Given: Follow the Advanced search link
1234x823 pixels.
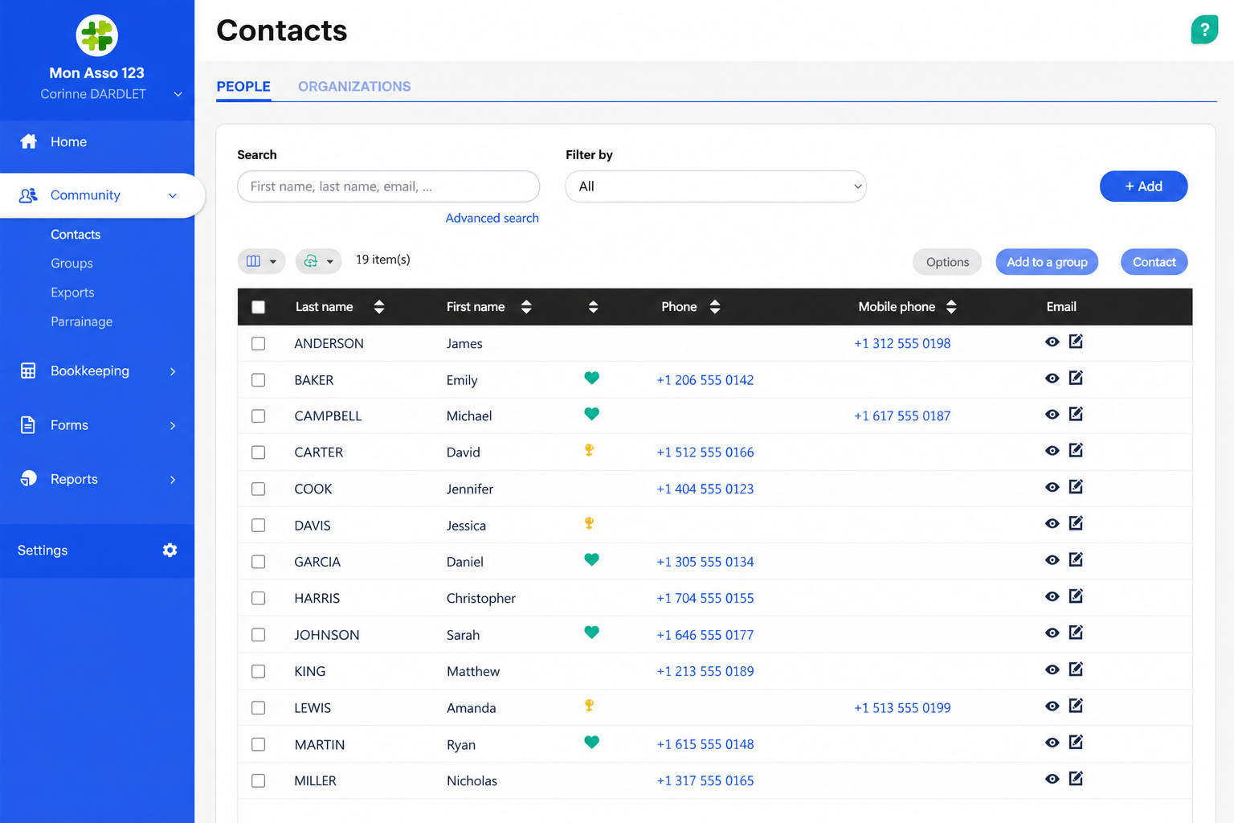Looking at the screenshot, I should (492, 218).
